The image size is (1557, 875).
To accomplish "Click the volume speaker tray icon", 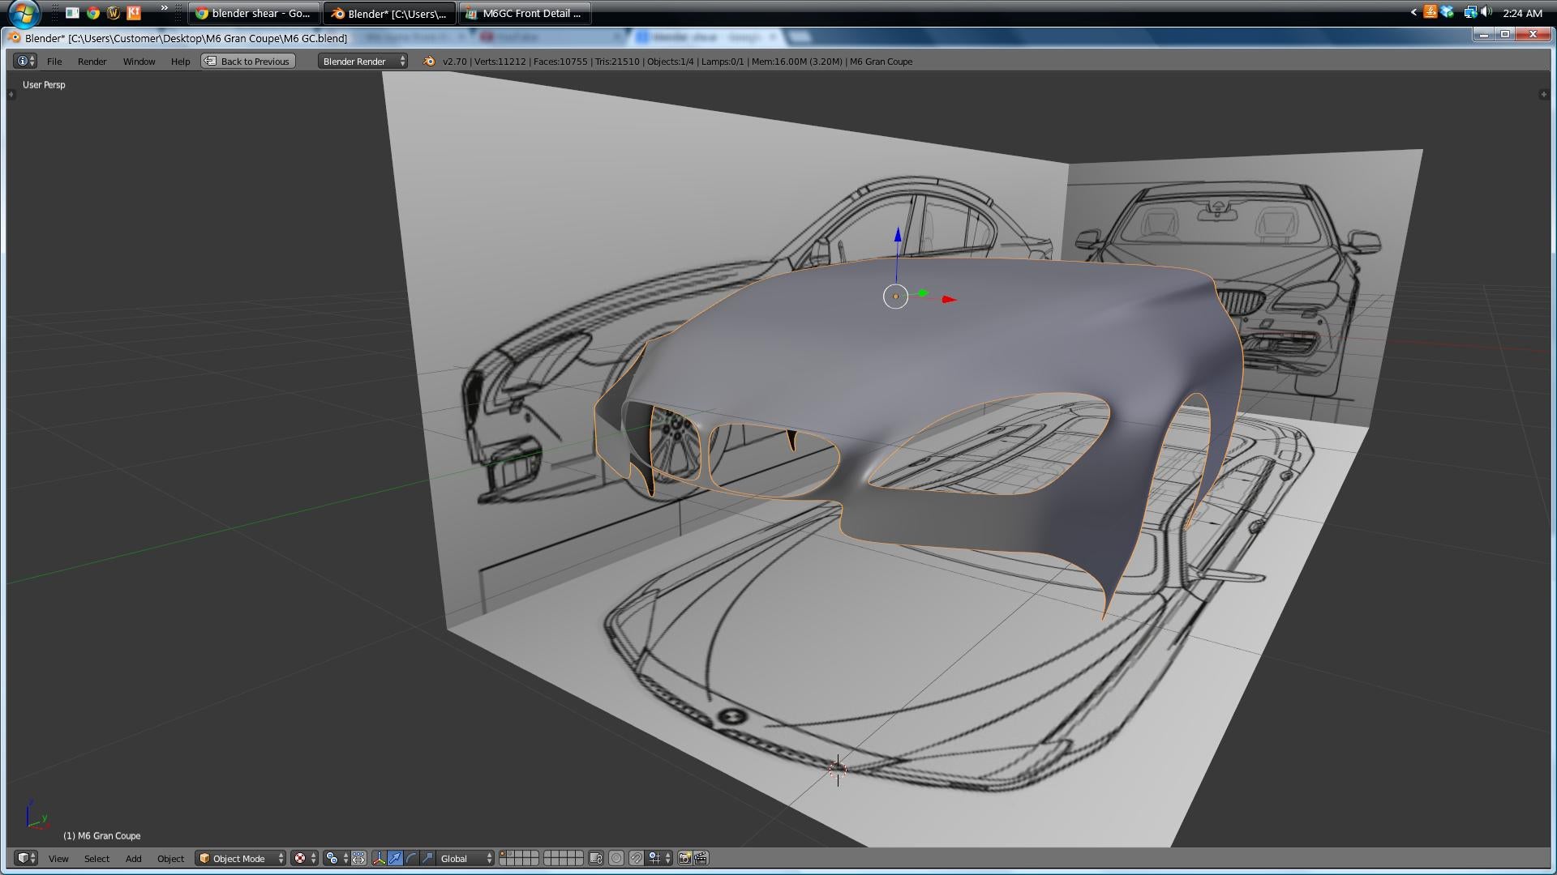I will [1486, 12].
